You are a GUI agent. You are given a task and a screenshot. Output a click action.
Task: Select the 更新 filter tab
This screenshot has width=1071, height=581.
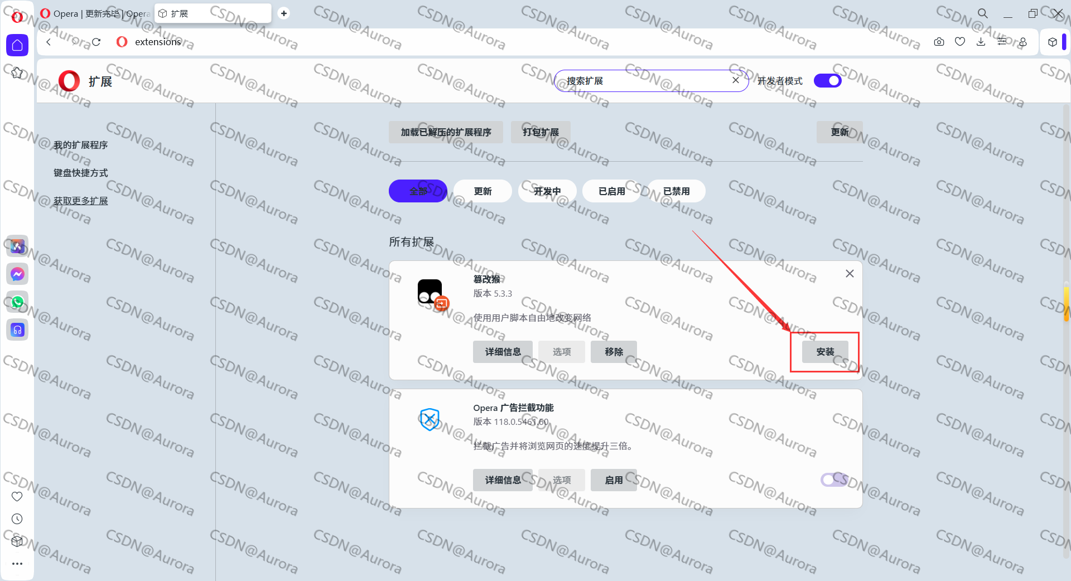483,191
